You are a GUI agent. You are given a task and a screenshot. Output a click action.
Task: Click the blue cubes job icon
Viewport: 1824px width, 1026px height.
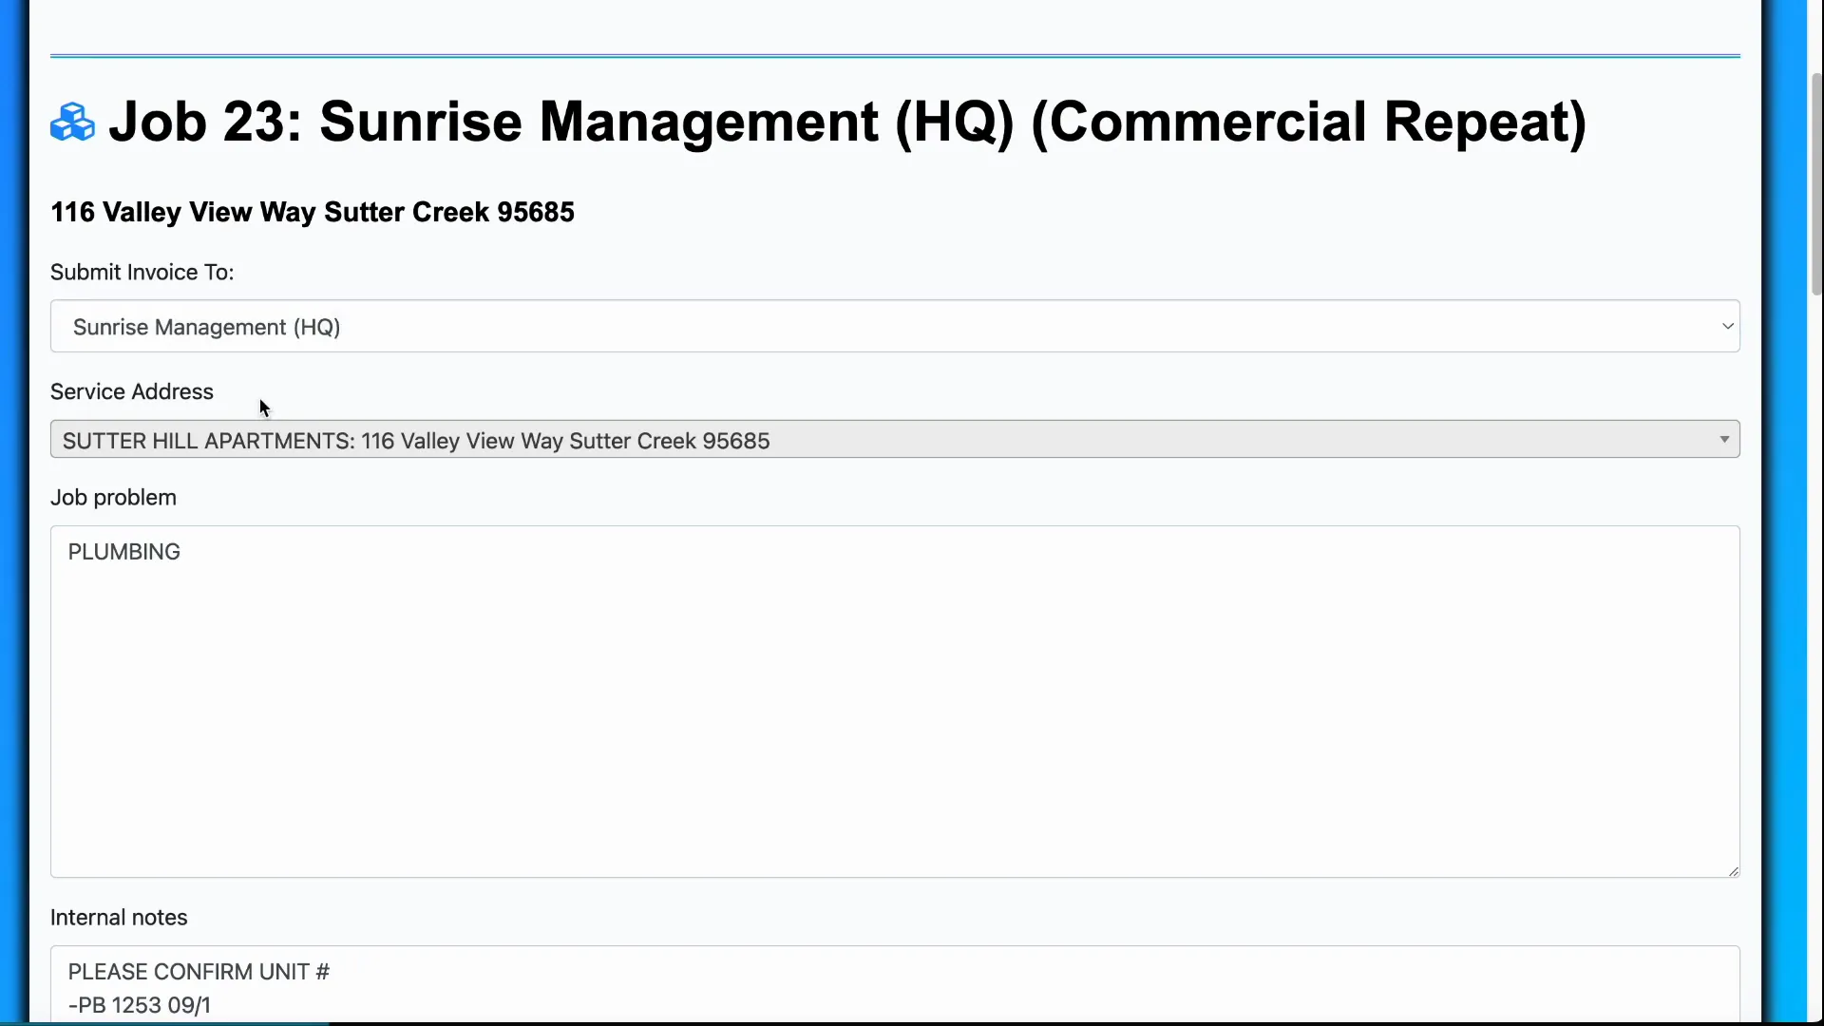click(x=72, y=121)
